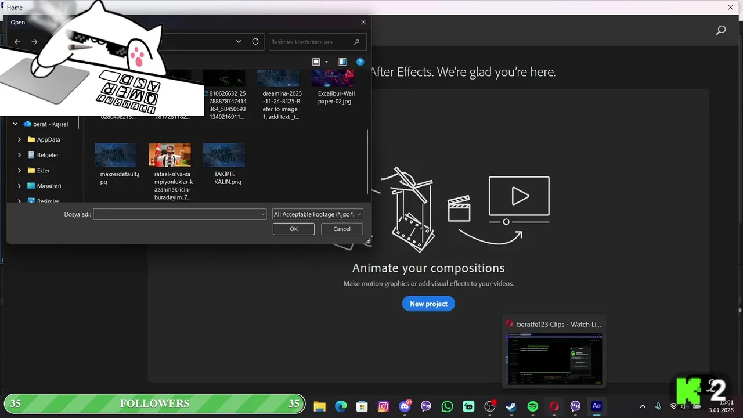
Task: Click the After Effects taskbar icon
Action: tap(596, 406)
